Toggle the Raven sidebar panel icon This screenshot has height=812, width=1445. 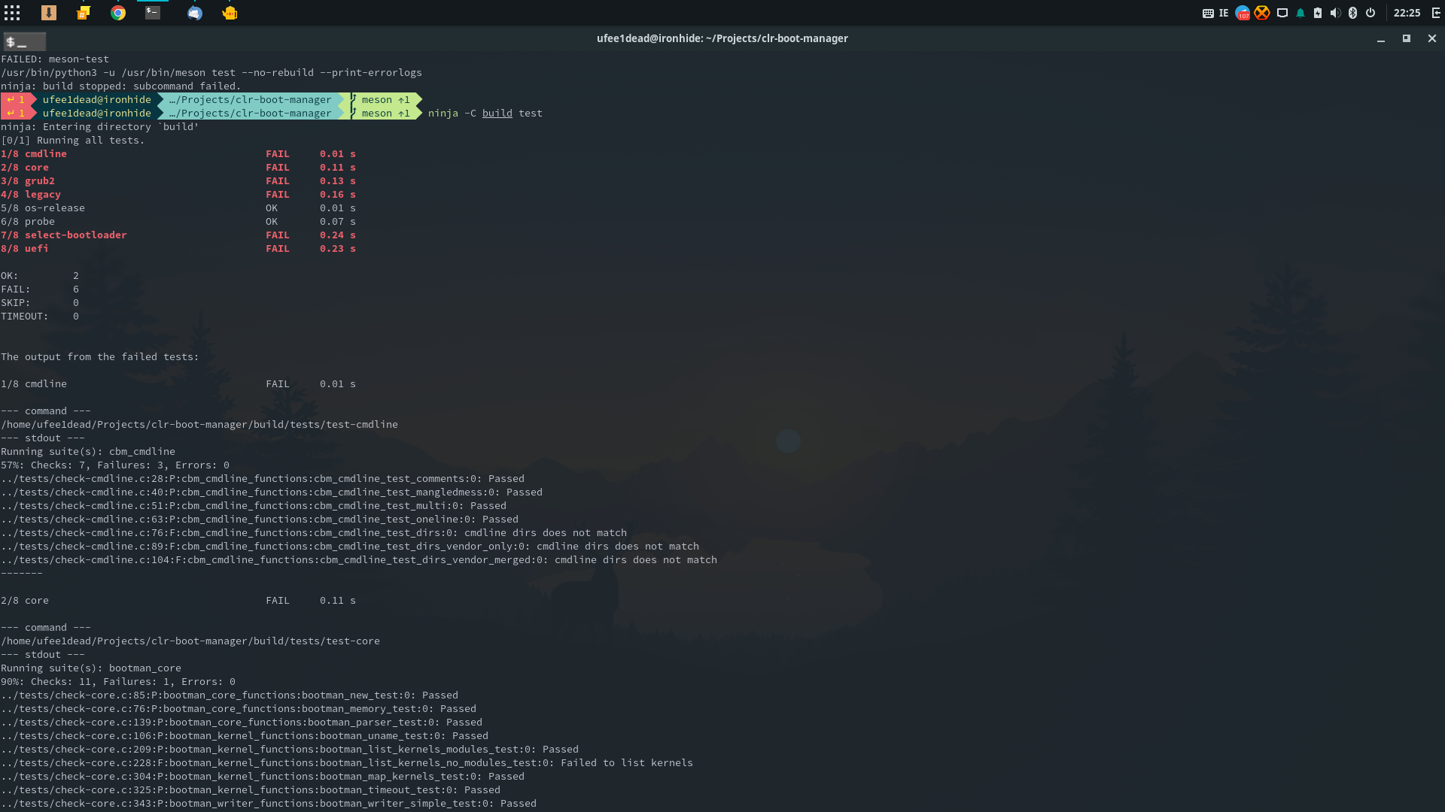1436,13
